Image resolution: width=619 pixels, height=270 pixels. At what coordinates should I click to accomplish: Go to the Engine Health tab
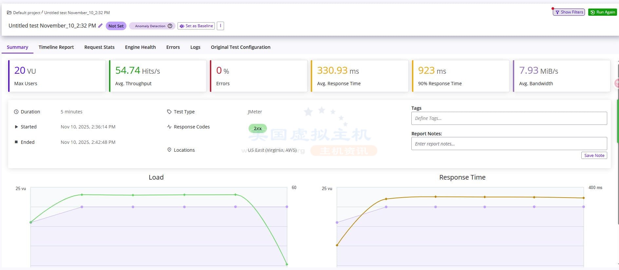pos(140,47)
